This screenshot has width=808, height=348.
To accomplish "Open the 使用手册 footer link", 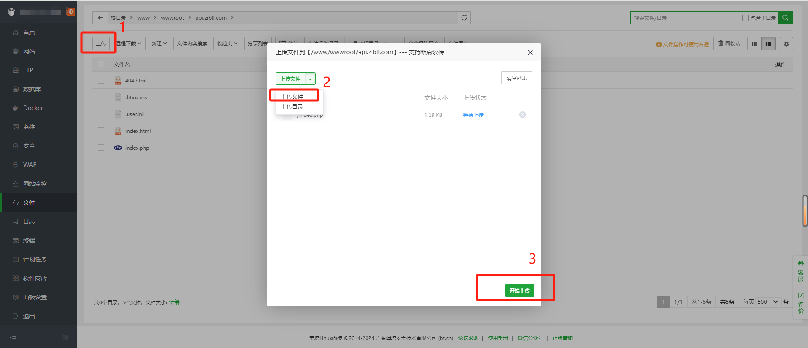I will point(498,338).
